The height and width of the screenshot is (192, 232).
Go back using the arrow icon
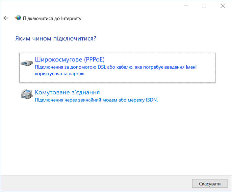[x=6, y=18]
